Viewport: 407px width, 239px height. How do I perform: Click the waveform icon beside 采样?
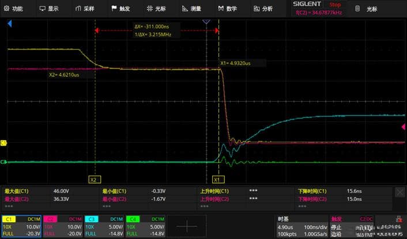click(x=78, y=9)
